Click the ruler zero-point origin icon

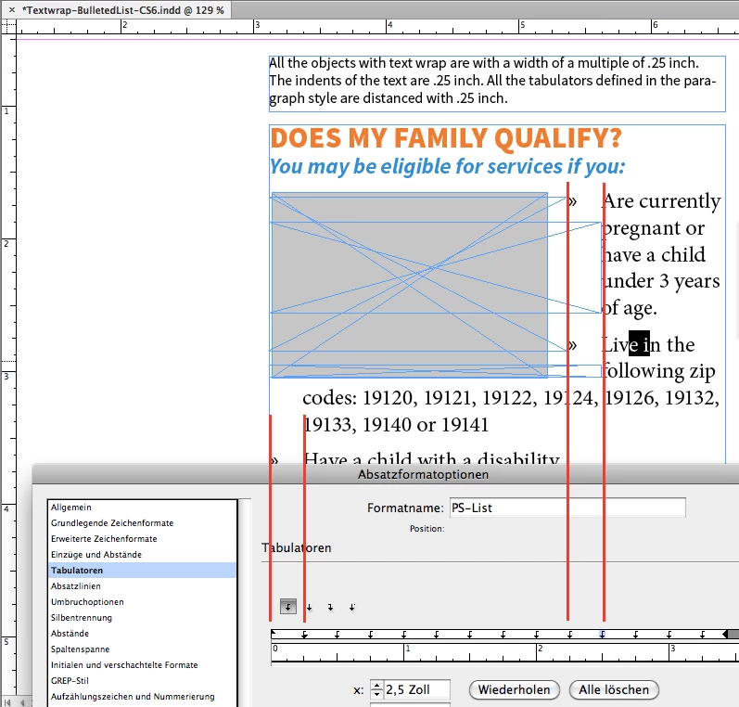[8, 27]
